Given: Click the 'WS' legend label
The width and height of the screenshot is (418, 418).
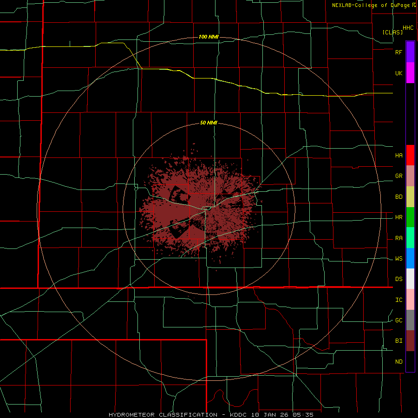Looking at the screenshot, I should click(399, 259).
